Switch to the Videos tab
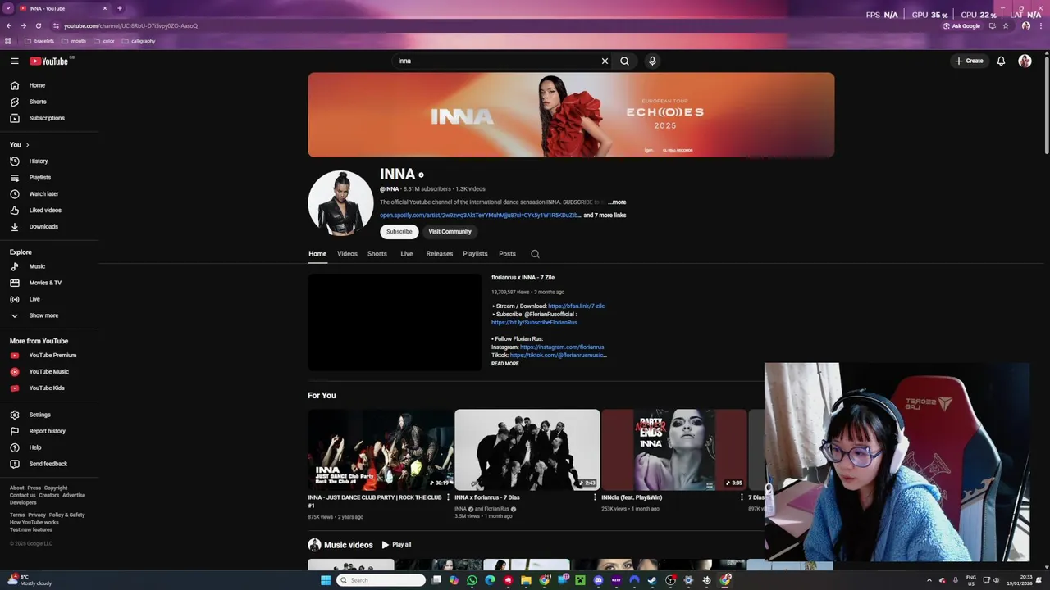1050x590 pixels. coord(347,254)
